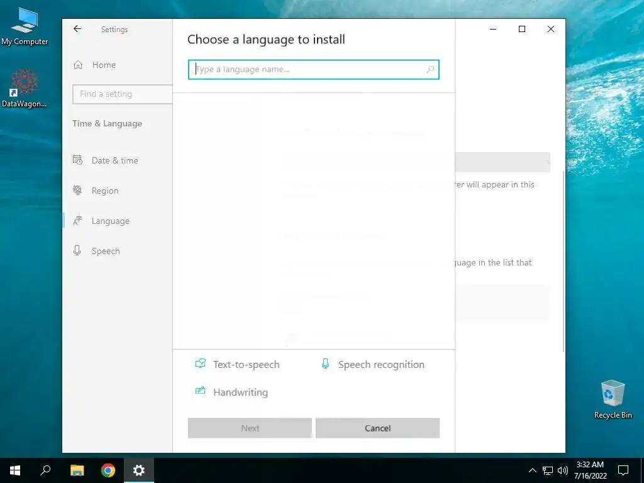The image size is (644, 483).
Task: Click the Home house icon
Action: (78, 65)
